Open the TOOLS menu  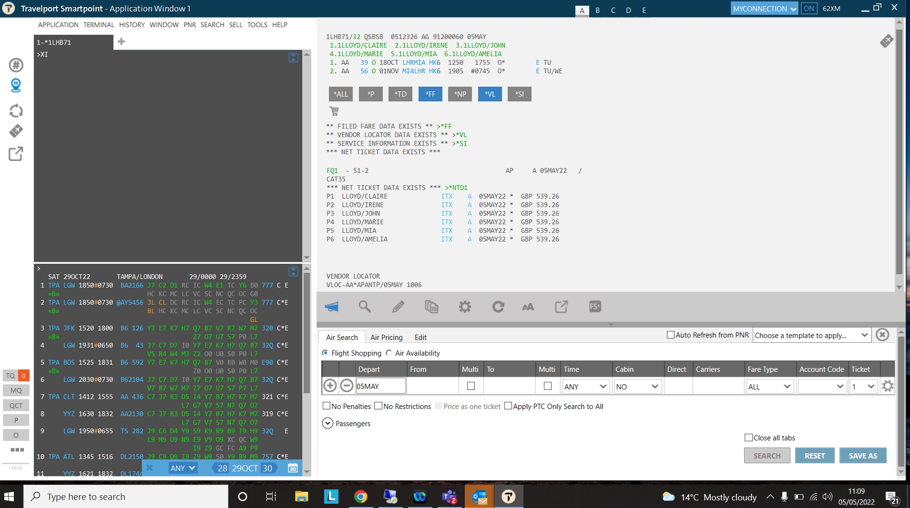(x=257, y=25)
